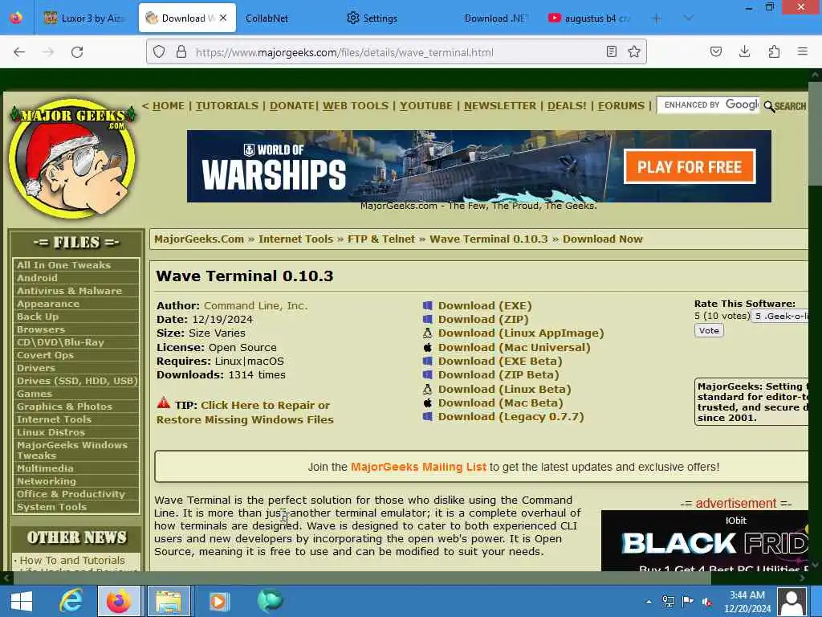Open a new tab with plus button
The width and height of the screenshot is (822, 617).
pyautogui.click(x=657, y=18)
